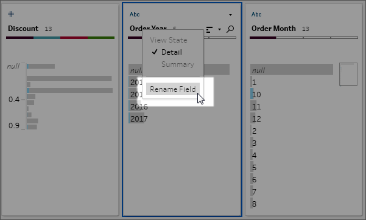Select the null value in Order Month

pyautogui.click(x=292, y=70)
